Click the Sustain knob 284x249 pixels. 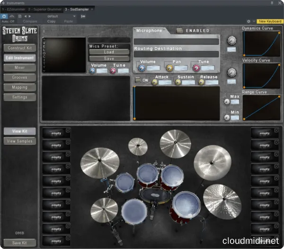click(x=177, y=82)
